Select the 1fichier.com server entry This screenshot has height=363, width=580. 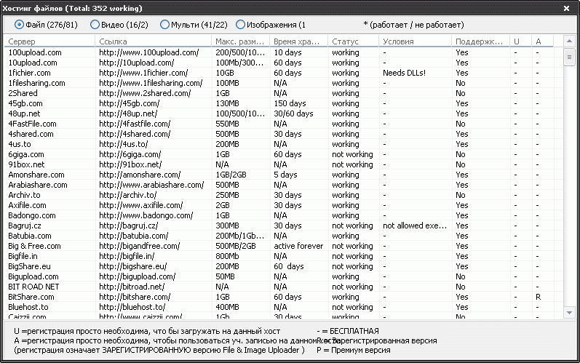[x=279, y=73]
